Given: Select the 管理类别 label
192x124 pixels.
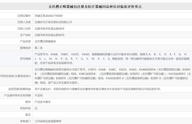Looking at the screenshot, I should click(x=25, y=48).
